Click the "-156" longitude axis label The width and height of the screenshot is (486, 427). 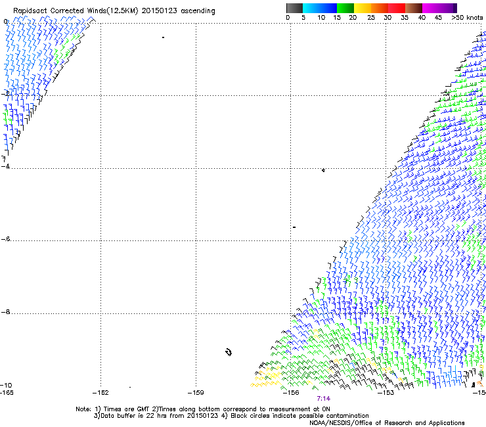point(291,393)
